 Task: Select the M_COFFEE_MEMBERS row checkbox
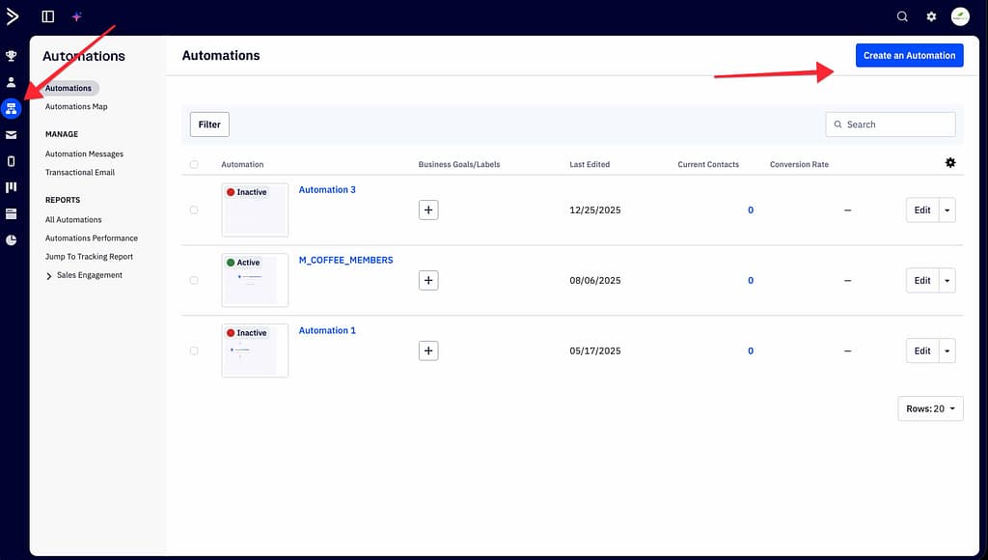tap(194, 280)
